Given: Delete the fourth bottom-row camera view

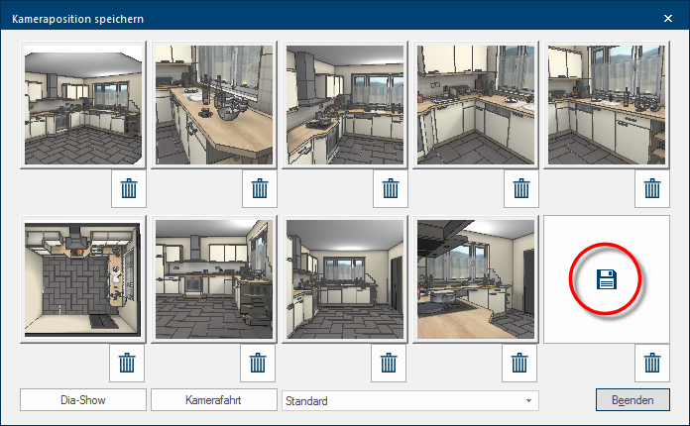Looking at the screenshot, I should click(x=521, y=363).
